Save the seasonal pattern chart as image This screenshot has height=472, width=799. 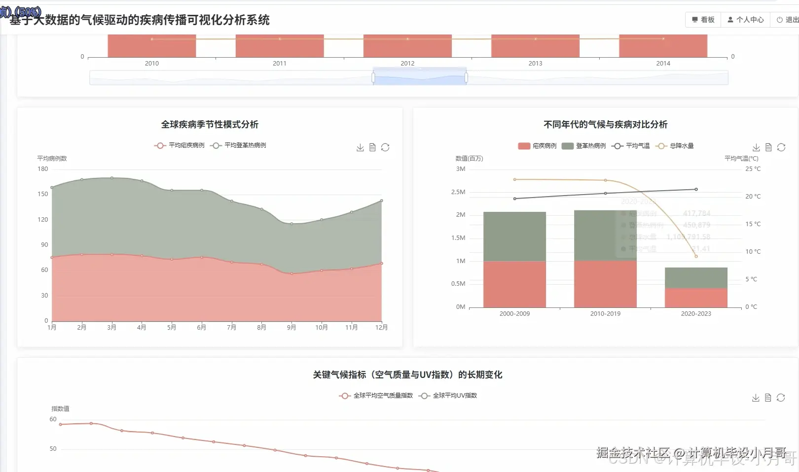(360, 148)
